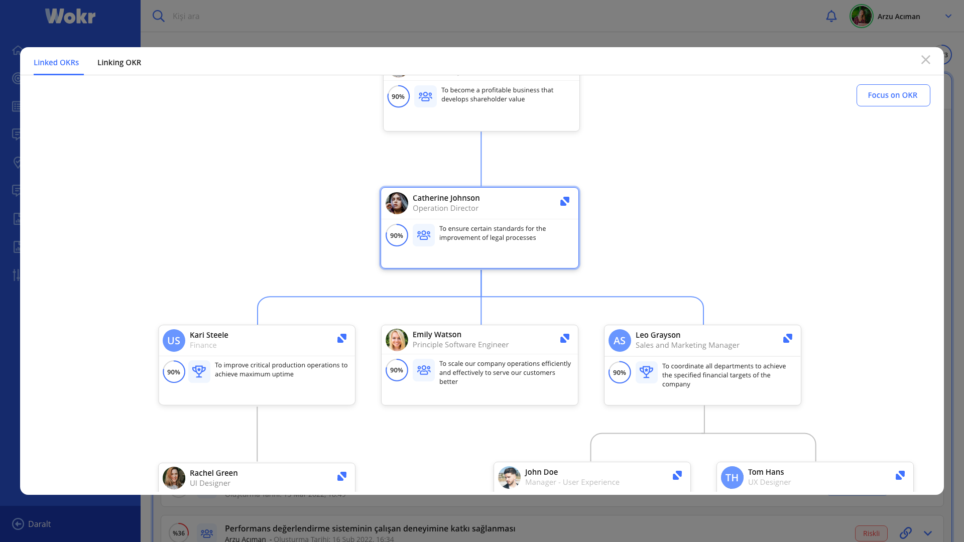Expand the chevron on the Performans değerlendirme row
Screen dimensions: 964x542
click(x=927, y=533)
